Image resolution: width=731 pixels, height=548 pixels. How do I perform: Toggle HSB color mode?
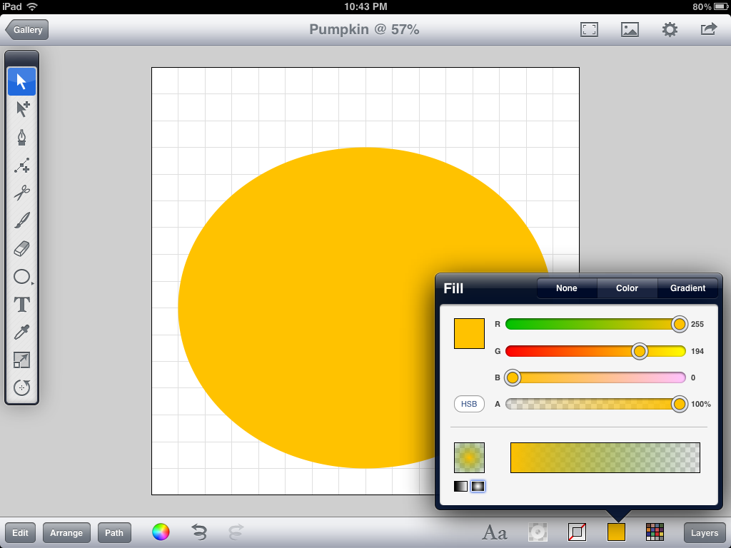469,404
